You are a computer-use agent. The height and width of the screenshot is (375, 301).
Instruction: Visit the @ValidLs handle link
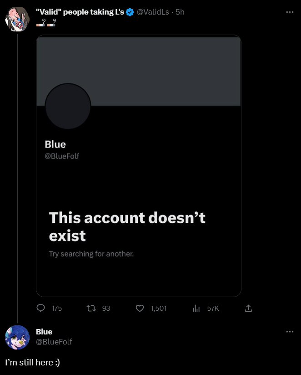(x=153, y=12)
